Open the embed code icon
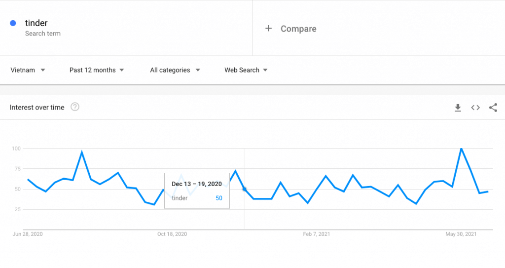The width and height of the screenshot is (505, 268). (x=475, y=108)
